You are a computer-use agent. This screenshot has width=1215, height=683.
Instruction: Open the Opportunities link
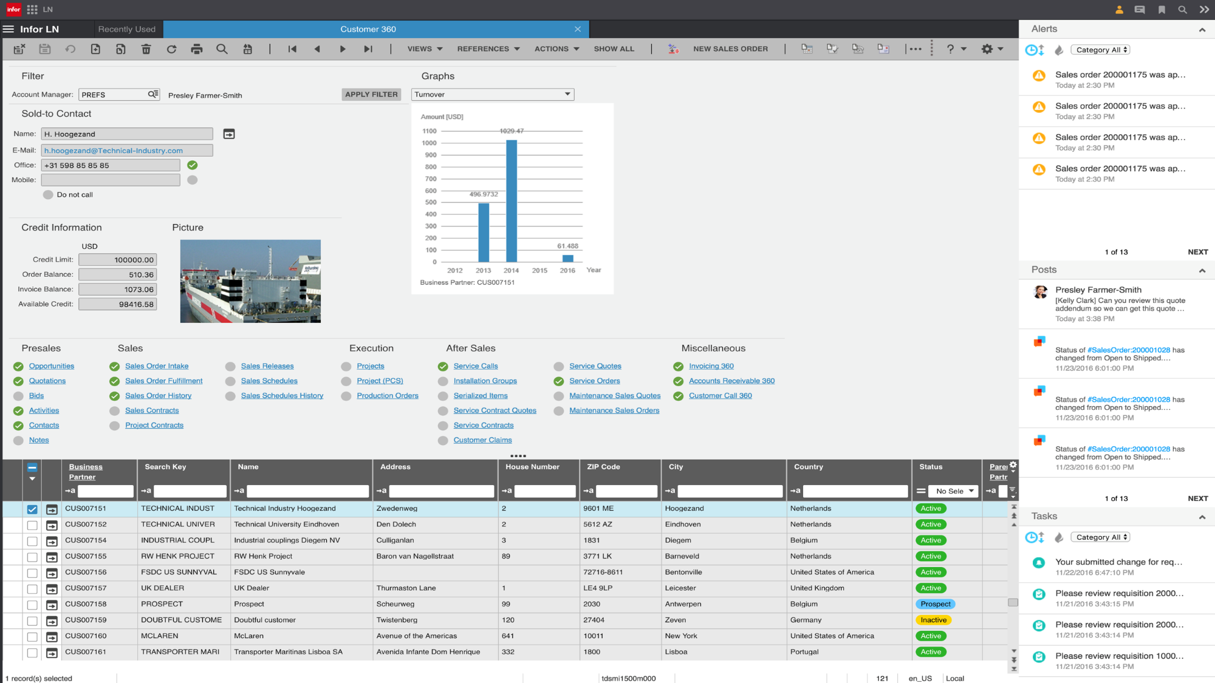(x=52, y=366)
